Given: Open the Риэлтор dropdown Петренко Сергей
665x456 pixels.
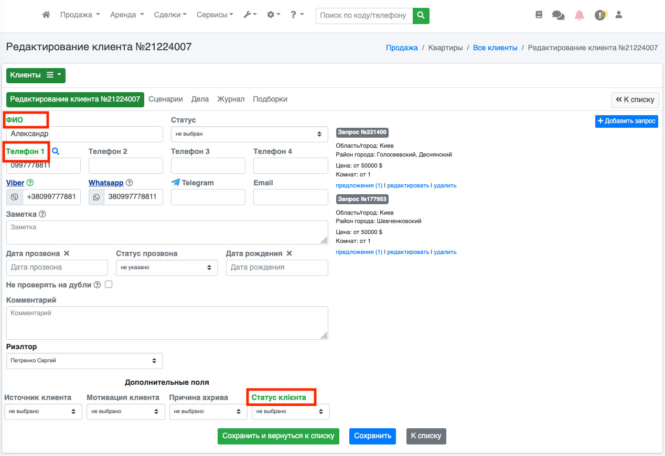Looking at the screenshot, I should [x=84, y=361].
